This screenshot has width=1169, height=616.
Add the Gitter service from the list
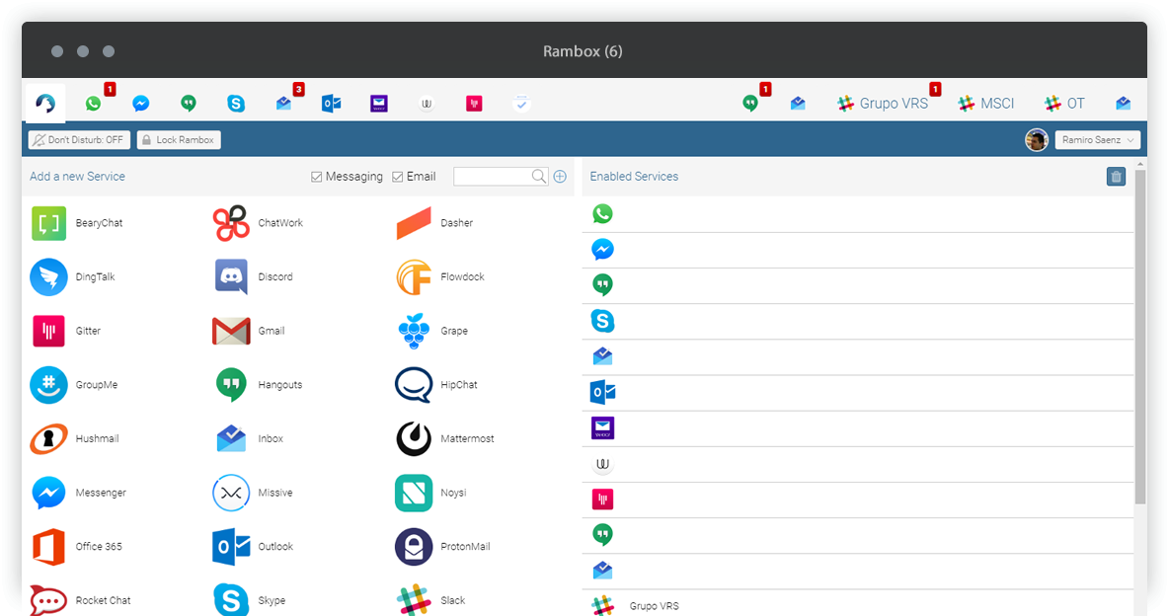(x=65, y=331)
